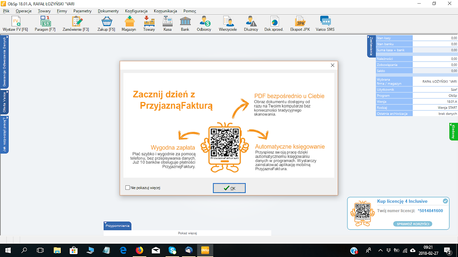Open the Odbiorcy customers icon

pos(204,24)
